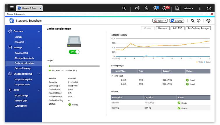Viewport: 220px width, 125px height.
Task: Click Disk 5 Good status icon
Action: tap(187, 80)
